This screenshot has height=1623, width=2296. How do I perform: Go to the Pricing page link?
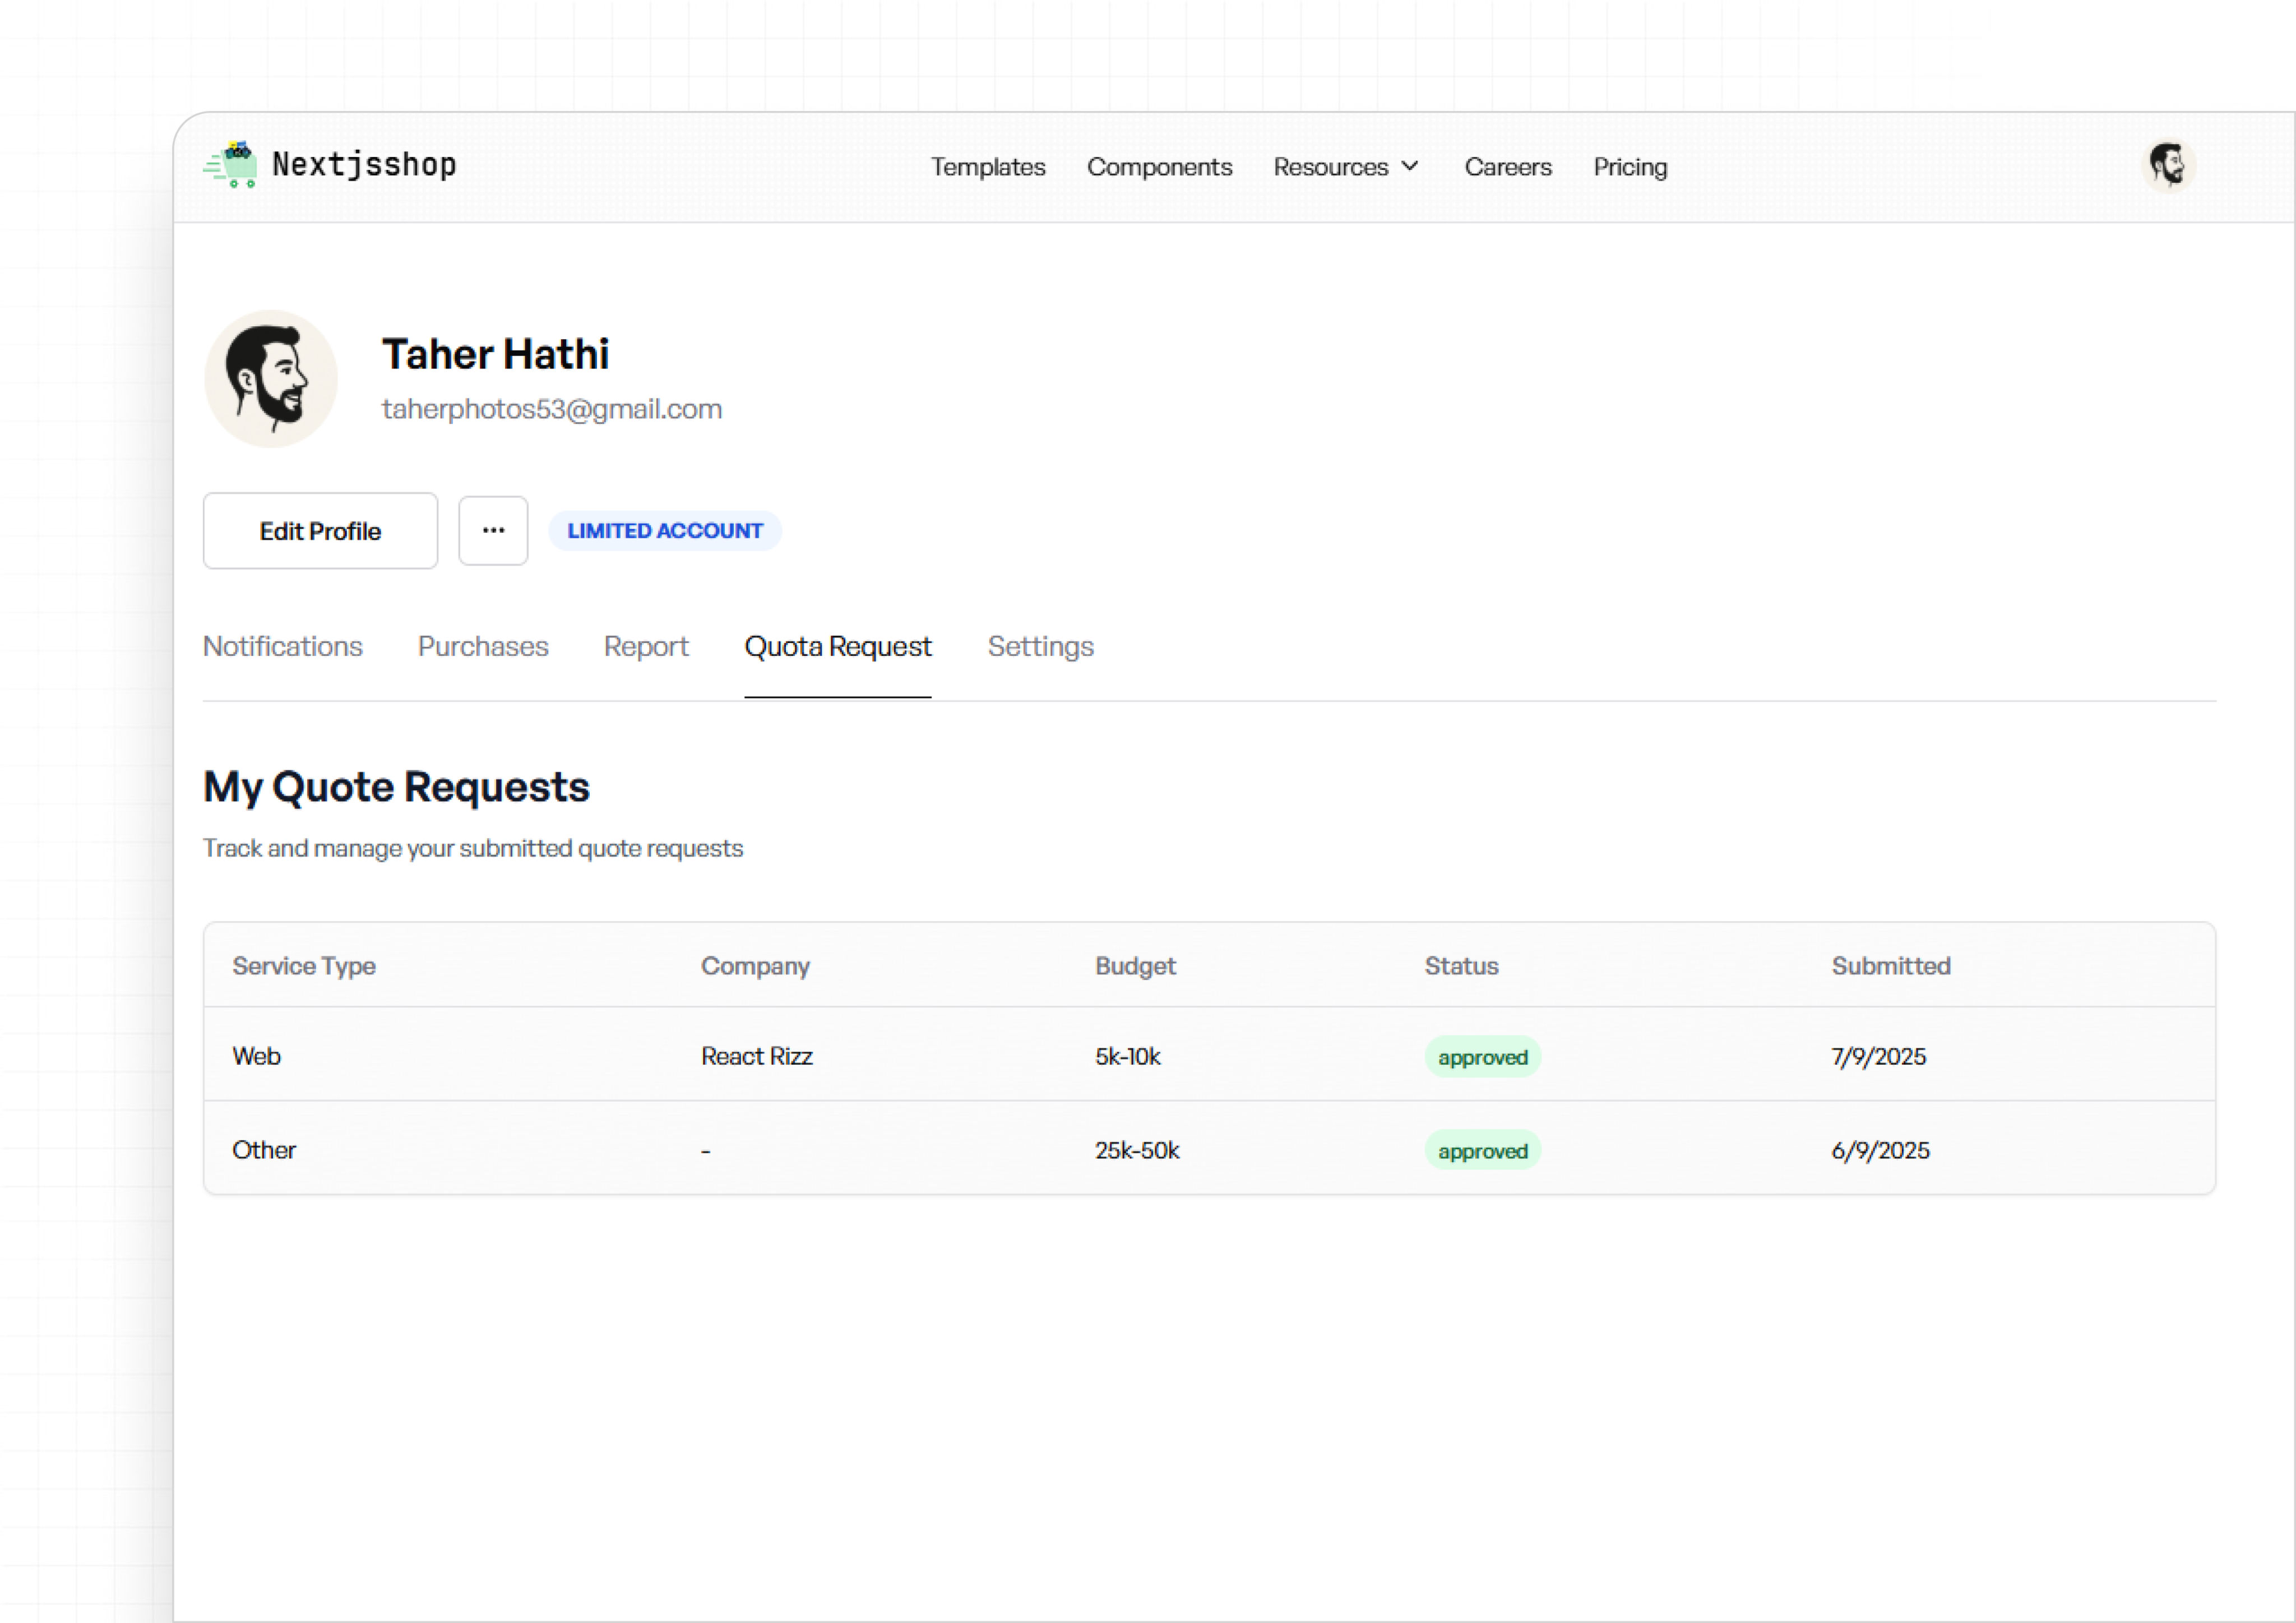[1630, 167]
